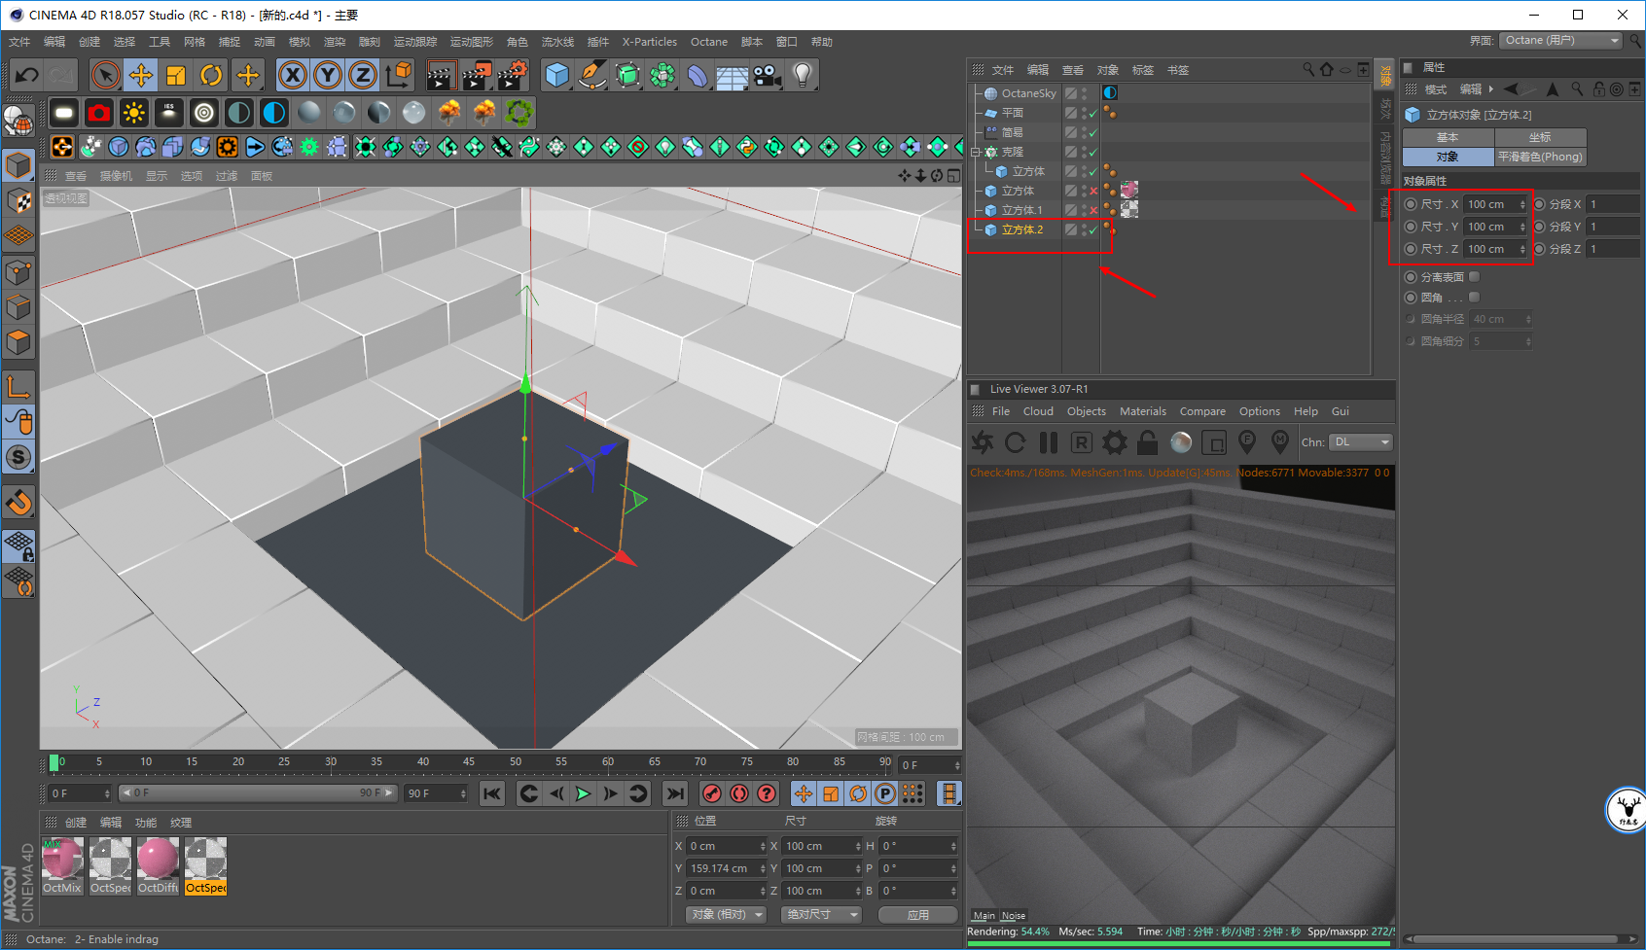Add a Cube primitive object
1646x950 pixels.
556,75
